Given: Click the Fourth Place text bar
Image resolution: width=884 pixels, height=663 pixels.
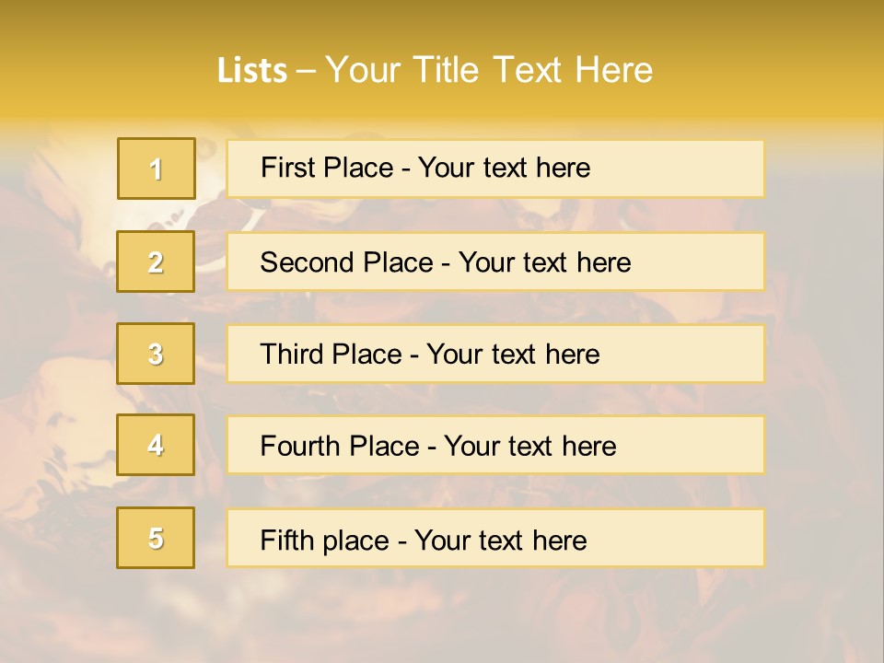Looking at the screenshot, I should click(x=495, y=445).
